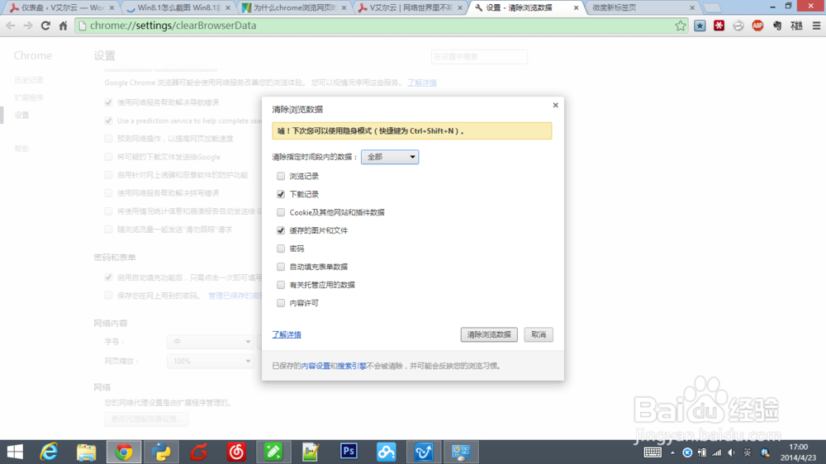Screen dimensions: 826x464
Task: Uncheck 缓存的图片和文件 checkbox
Action: click(281, 230)
